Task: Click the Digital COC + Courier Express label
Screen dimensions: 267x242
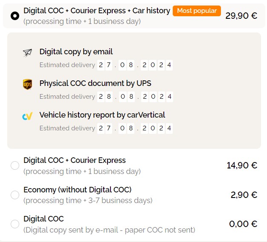Action: (75, 160)
